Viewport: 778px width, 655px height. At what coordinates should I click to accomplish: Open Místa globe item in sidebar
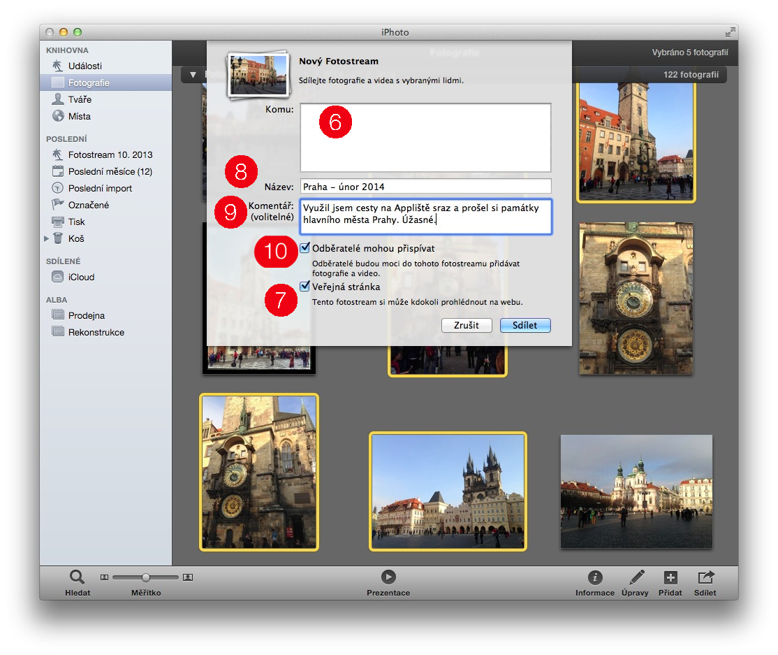click(79, 116)
